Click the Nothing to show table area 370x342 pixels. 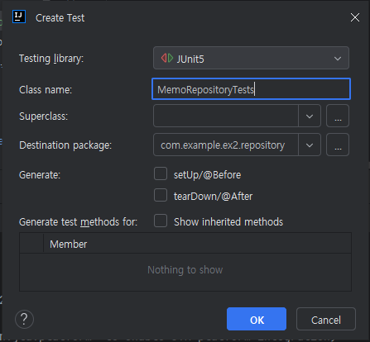(185, 270)
